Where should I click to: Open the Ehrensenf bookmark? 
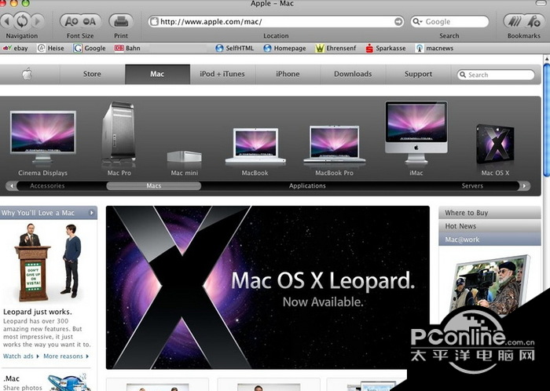coord(335,48)
